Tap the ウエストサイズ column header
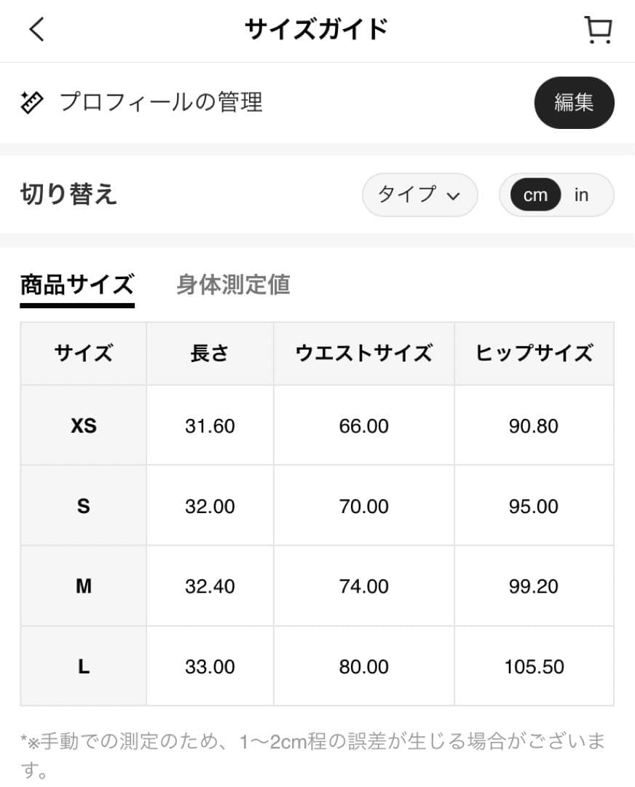The width and height of the screenshot is (635, 787). 363,353
